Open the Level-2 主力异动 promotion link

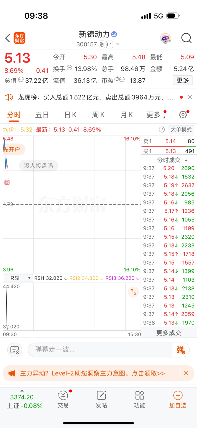tap(92, 373)
